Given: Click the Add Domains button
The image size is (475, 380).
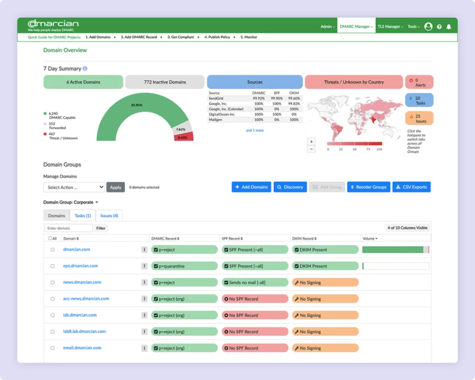Looking at the screenshot, I should pos(251,187).
